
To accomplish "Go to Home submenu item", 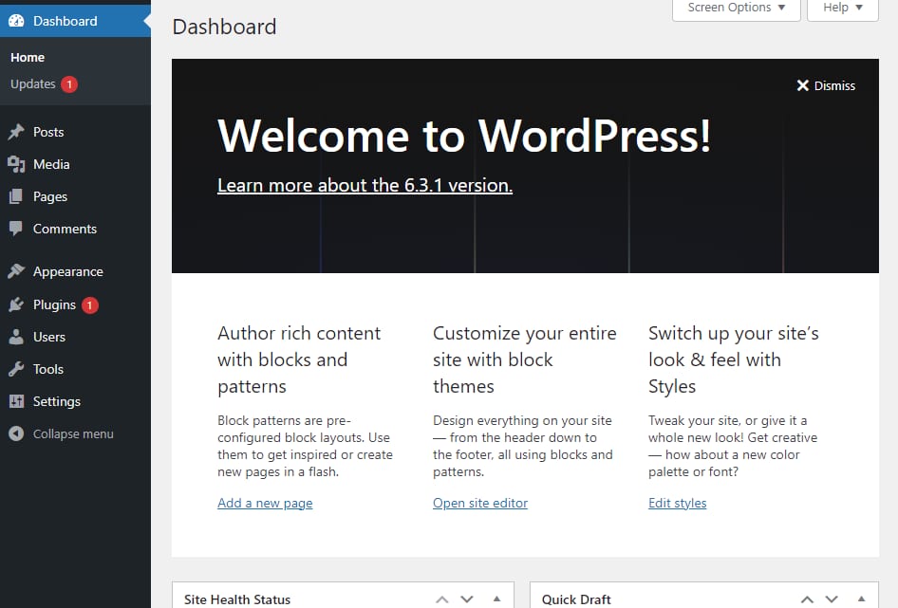I will pyautogui.click(x=28, y=57).
